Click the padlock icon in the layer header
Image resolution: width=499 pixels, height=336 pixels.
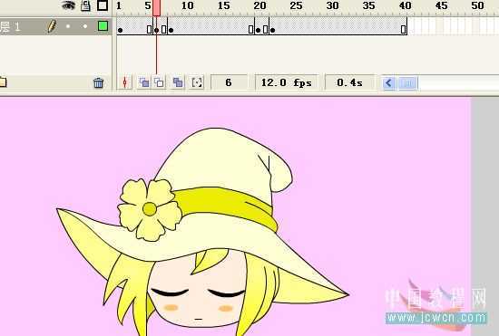pyautogui.click(x=85, y=5)
